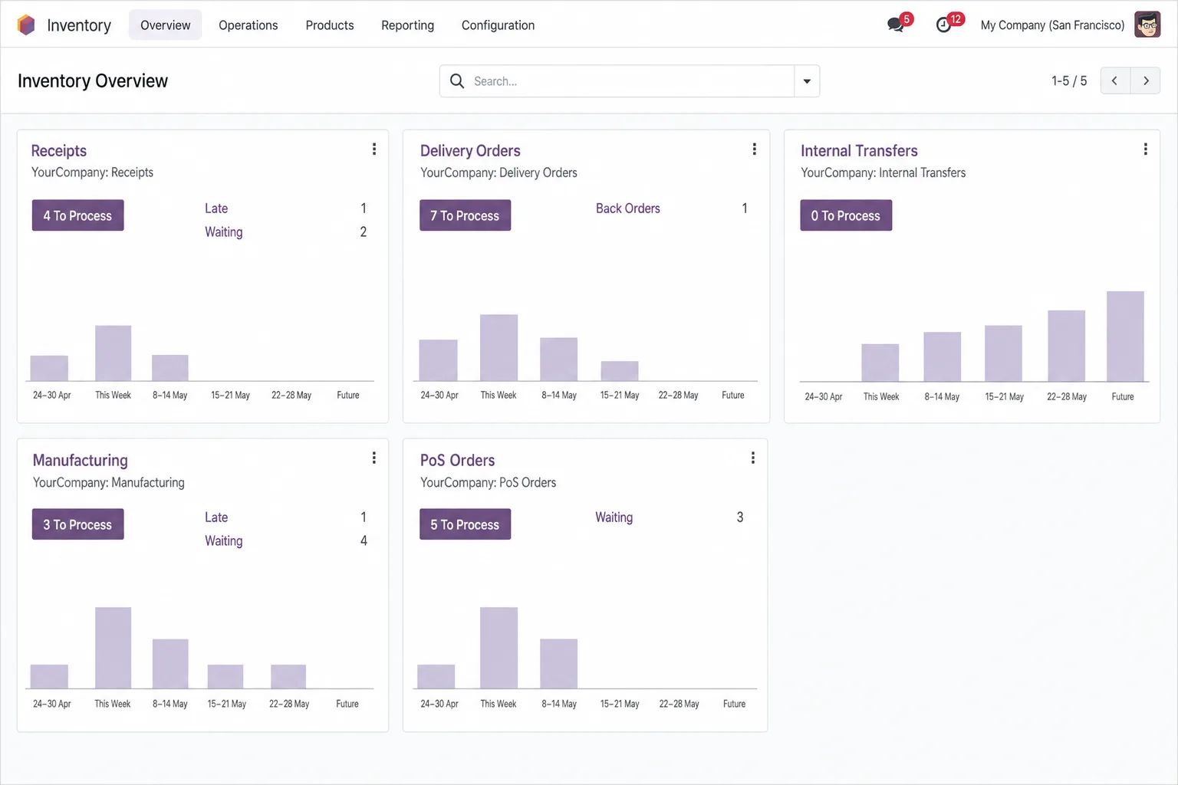Open the Reporting menu

[408, 25]
